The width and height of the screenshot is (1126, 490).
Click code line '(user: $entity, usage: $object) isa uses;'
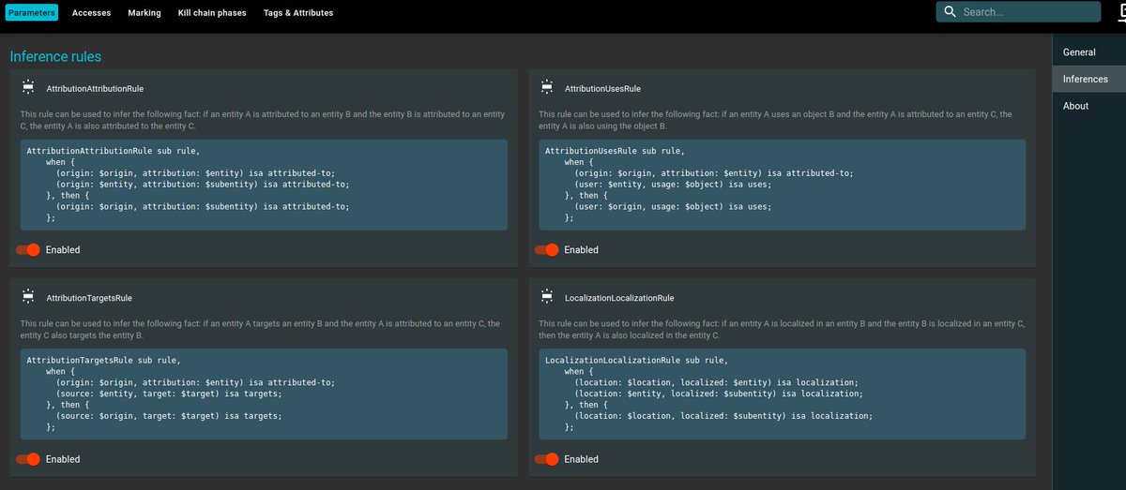(673, 185)
